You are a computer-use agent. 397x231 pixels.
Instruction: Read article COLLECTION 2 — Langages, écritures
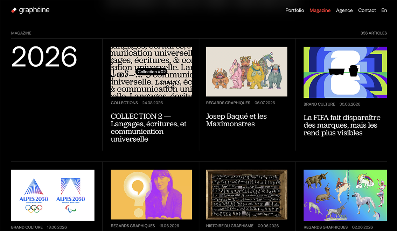149,127
